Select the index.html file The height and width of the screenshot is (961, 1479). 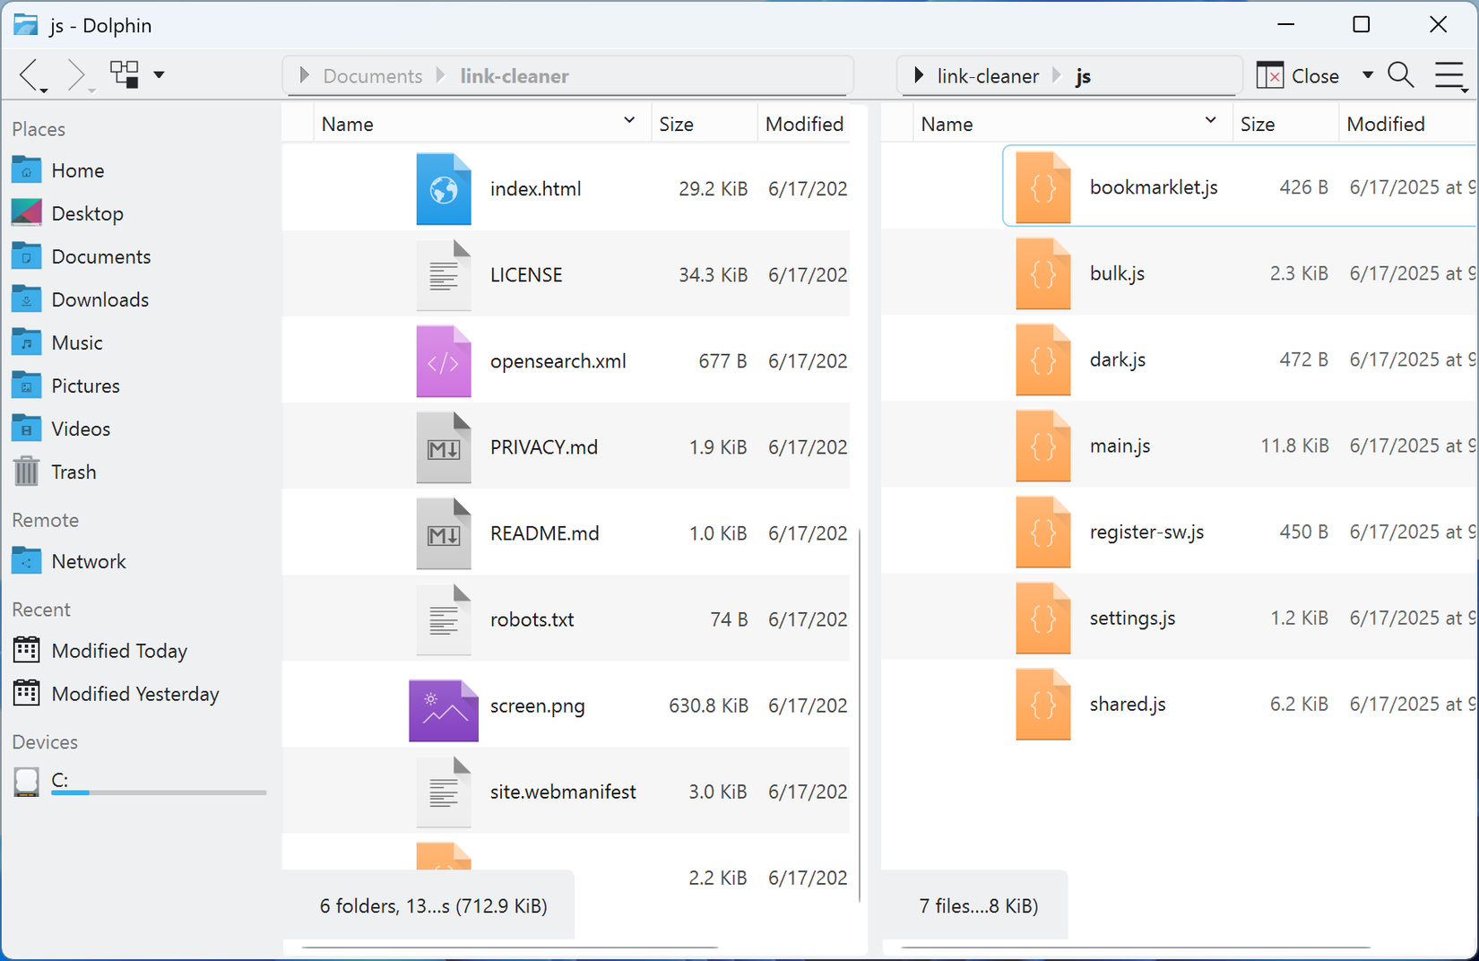pyautogui.click(x=535, y=188)
